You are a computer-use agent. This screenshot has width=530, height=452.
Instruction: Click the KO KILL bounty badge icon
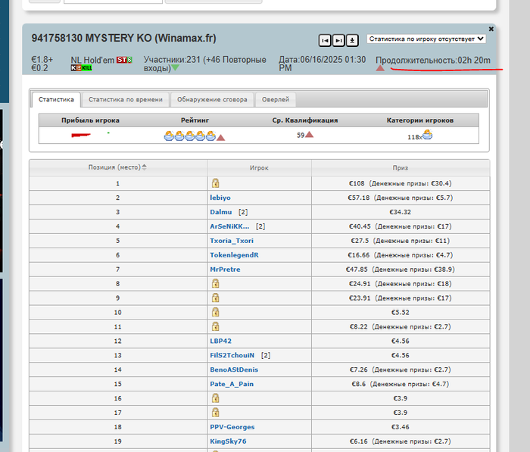81,68
